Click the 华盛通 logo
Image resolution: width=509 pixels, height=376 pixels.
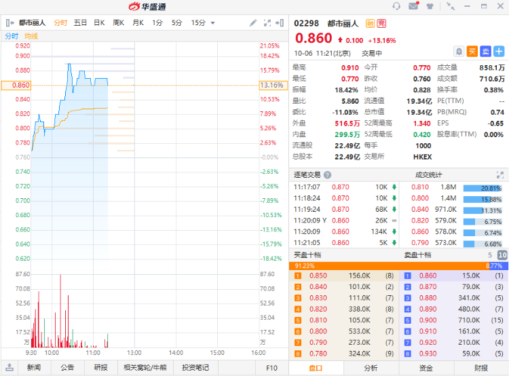[x=147, y=7]
